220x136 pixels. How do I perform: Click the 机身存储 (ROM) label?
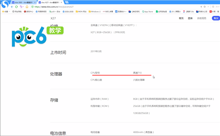tap(100, 106)
